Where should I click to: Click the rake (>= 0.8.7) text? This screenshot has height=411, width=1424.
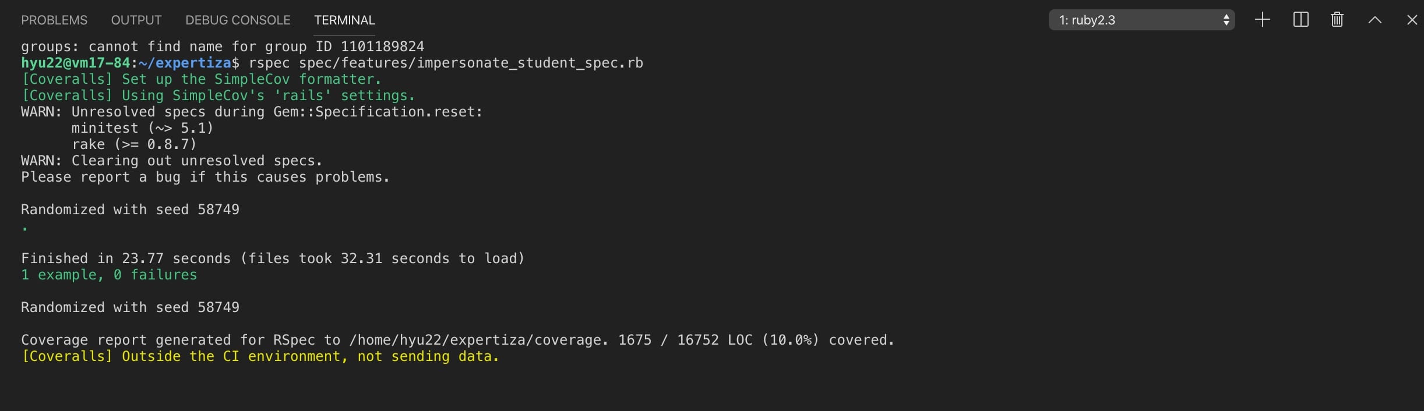134,144
